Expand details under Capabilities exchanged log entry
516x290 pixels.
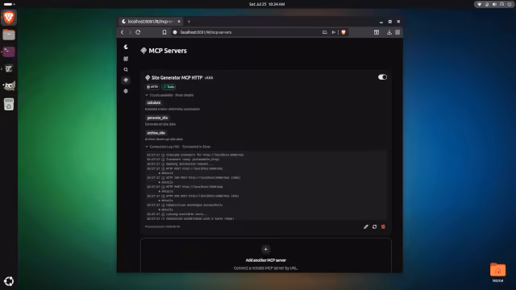[166, 209]
